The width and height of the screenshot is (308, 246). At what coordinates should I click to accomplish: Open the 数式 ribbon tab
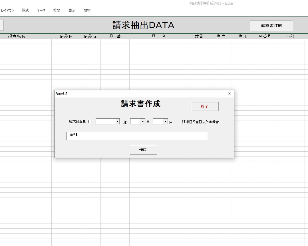pos(25,10)
